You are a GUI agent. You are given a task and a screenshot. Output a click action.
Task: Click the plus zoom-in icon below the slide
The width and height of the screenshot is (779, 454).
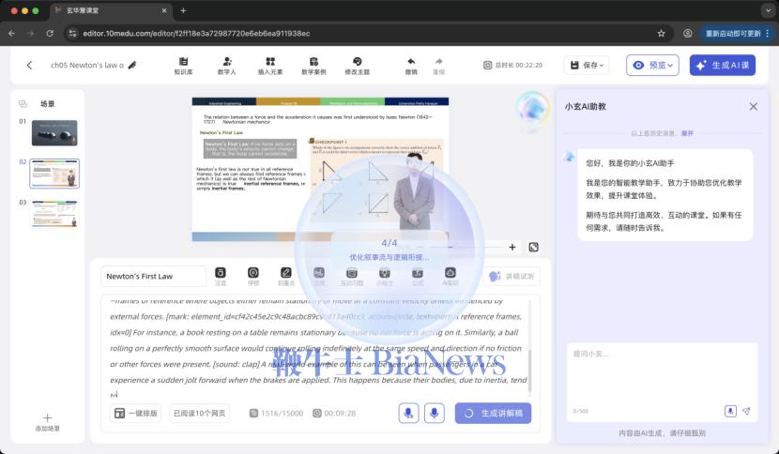coord(512,247)
